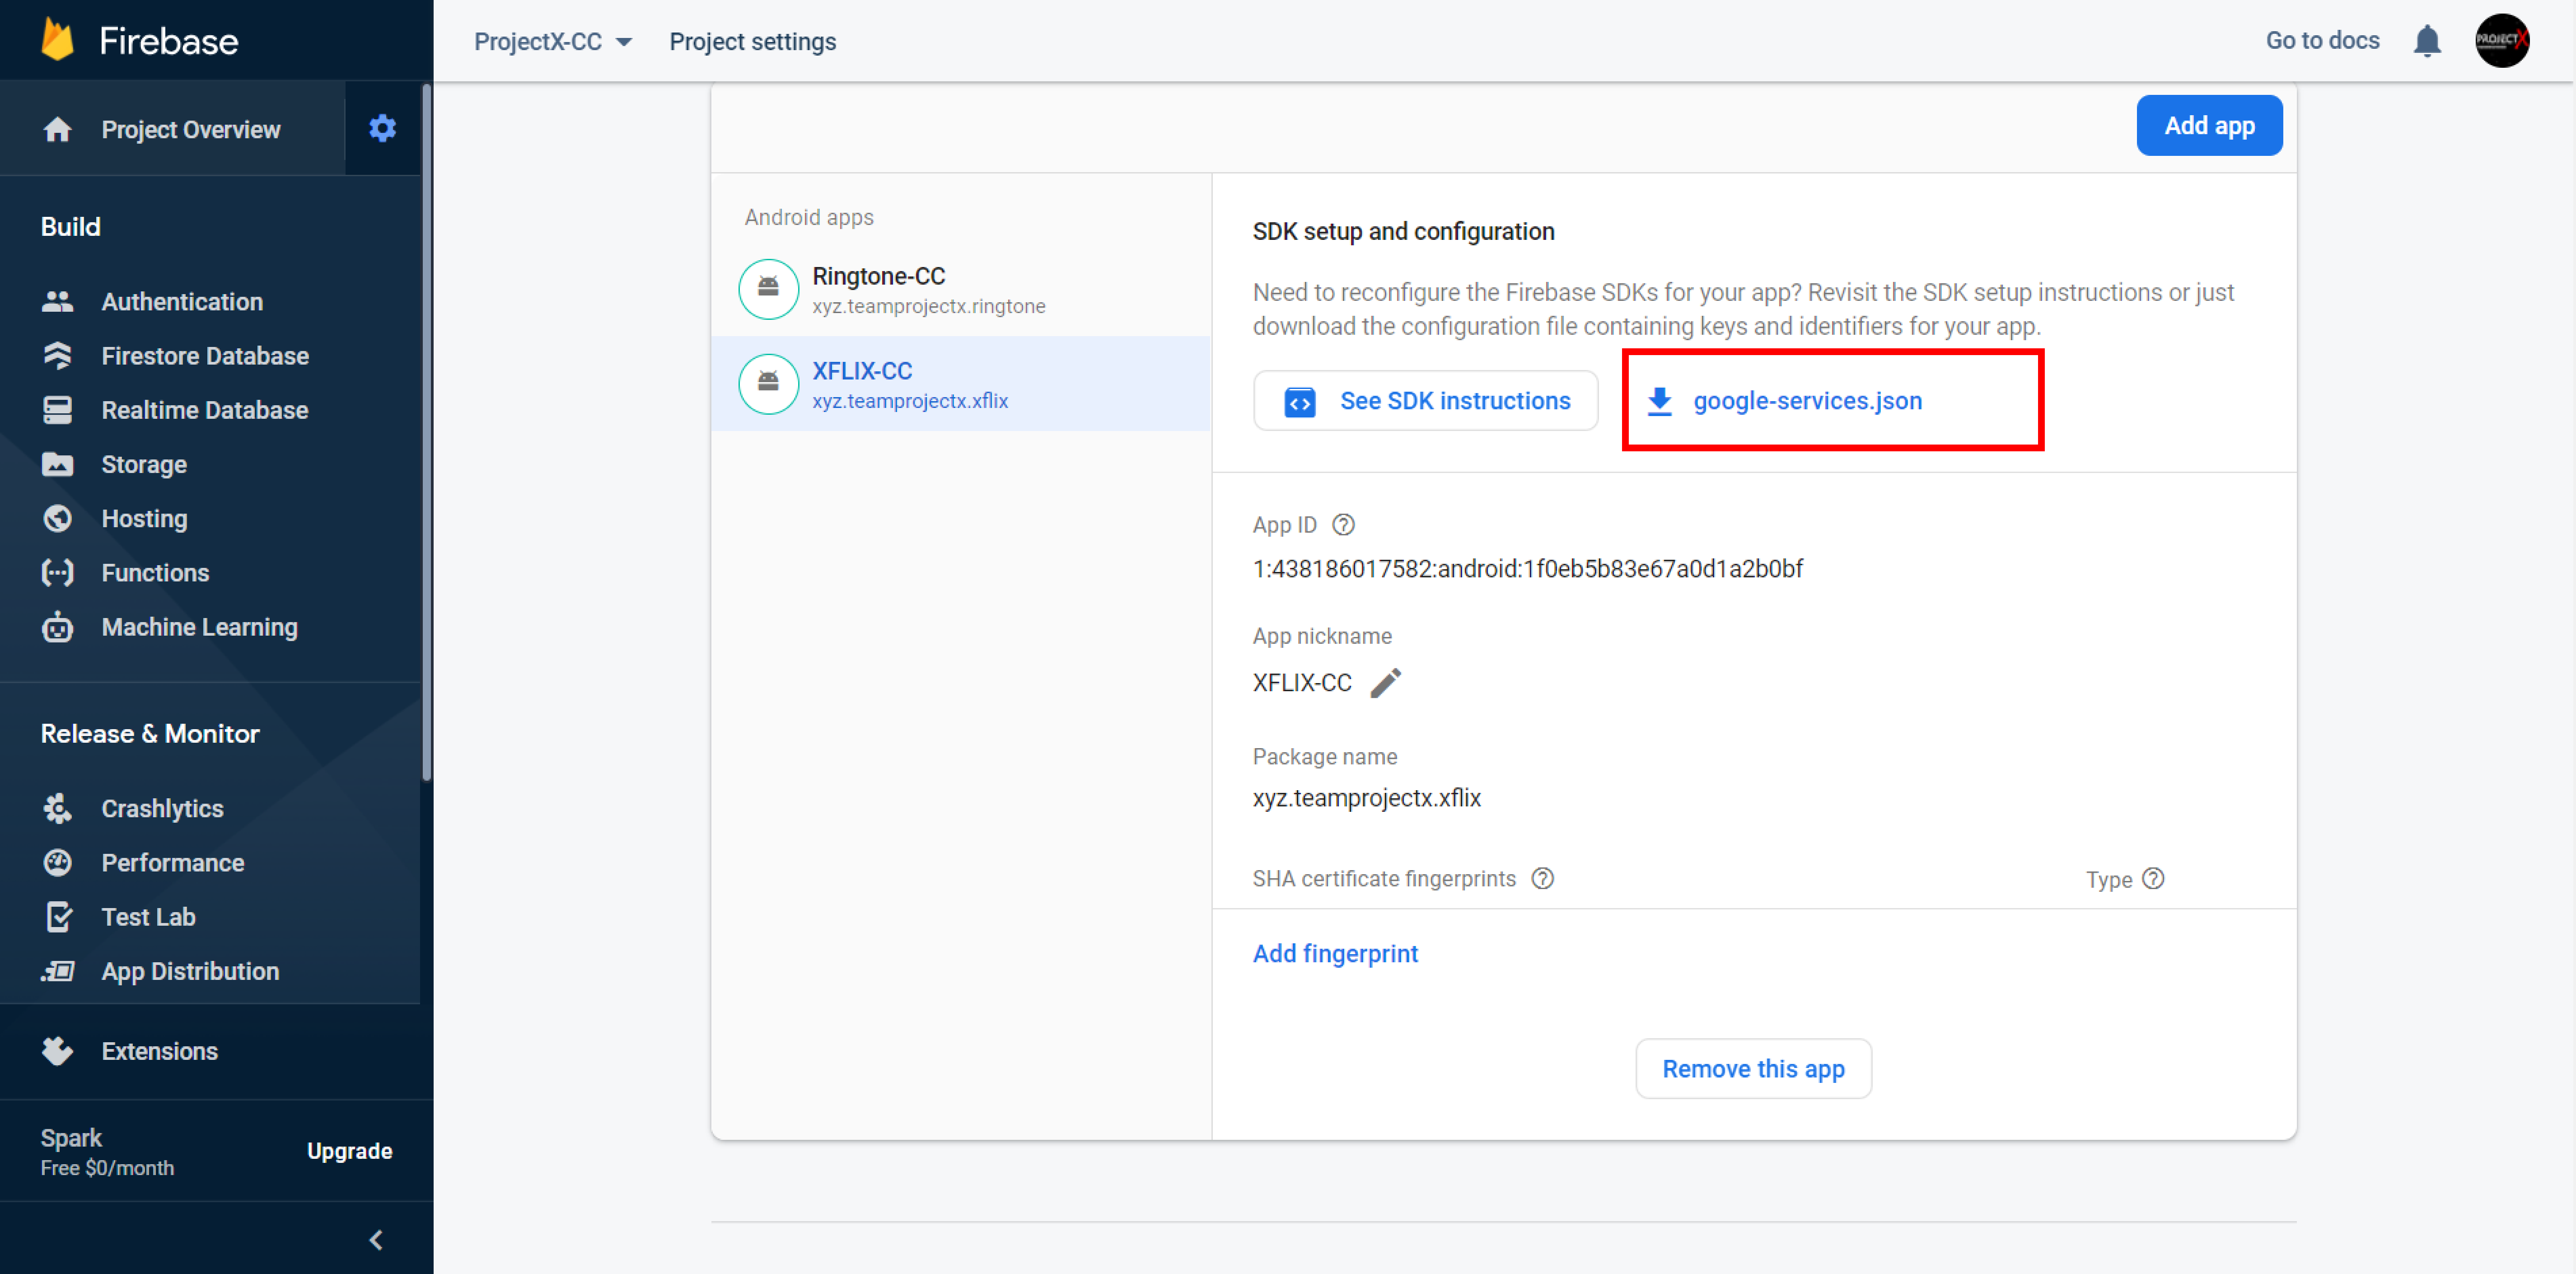The width and height of the screenshot is (2576, 1274).
Task: Open notifications bell icon
Action: pyautogui.click(x=2426, y=41)
